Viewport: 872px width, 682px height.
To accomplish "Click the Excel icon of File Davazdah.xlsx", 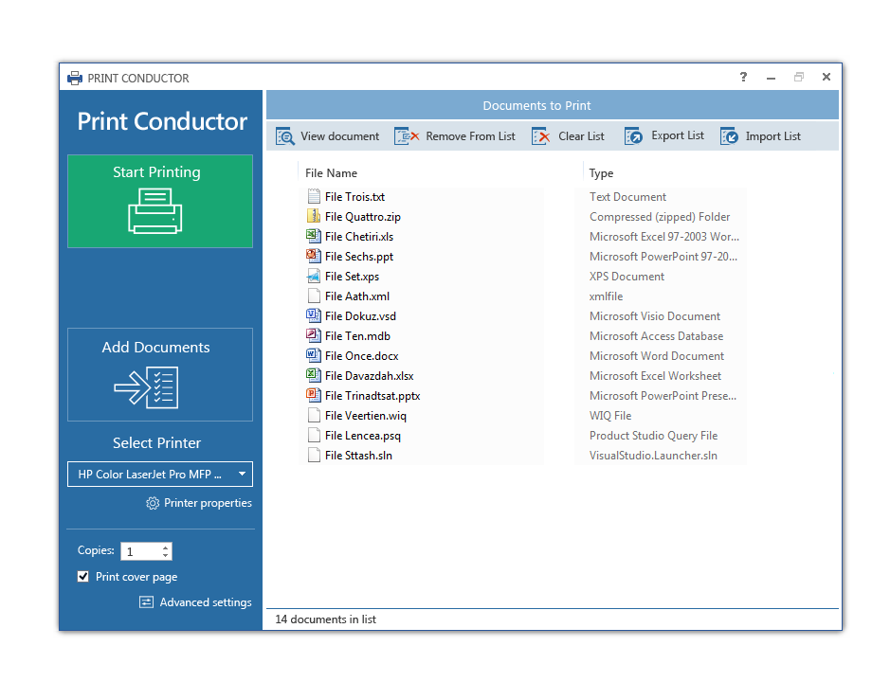I will 313,375.
